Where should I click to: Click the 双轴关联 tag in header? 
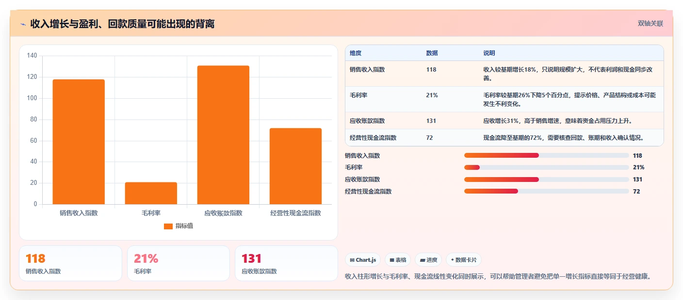click(650, 23)
